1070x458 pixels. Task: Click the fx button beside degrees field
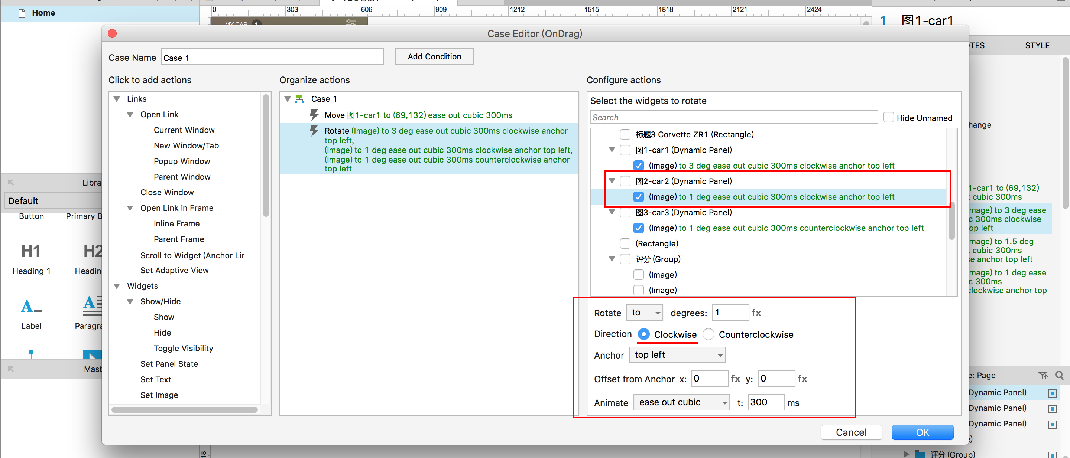pos(756,313)
